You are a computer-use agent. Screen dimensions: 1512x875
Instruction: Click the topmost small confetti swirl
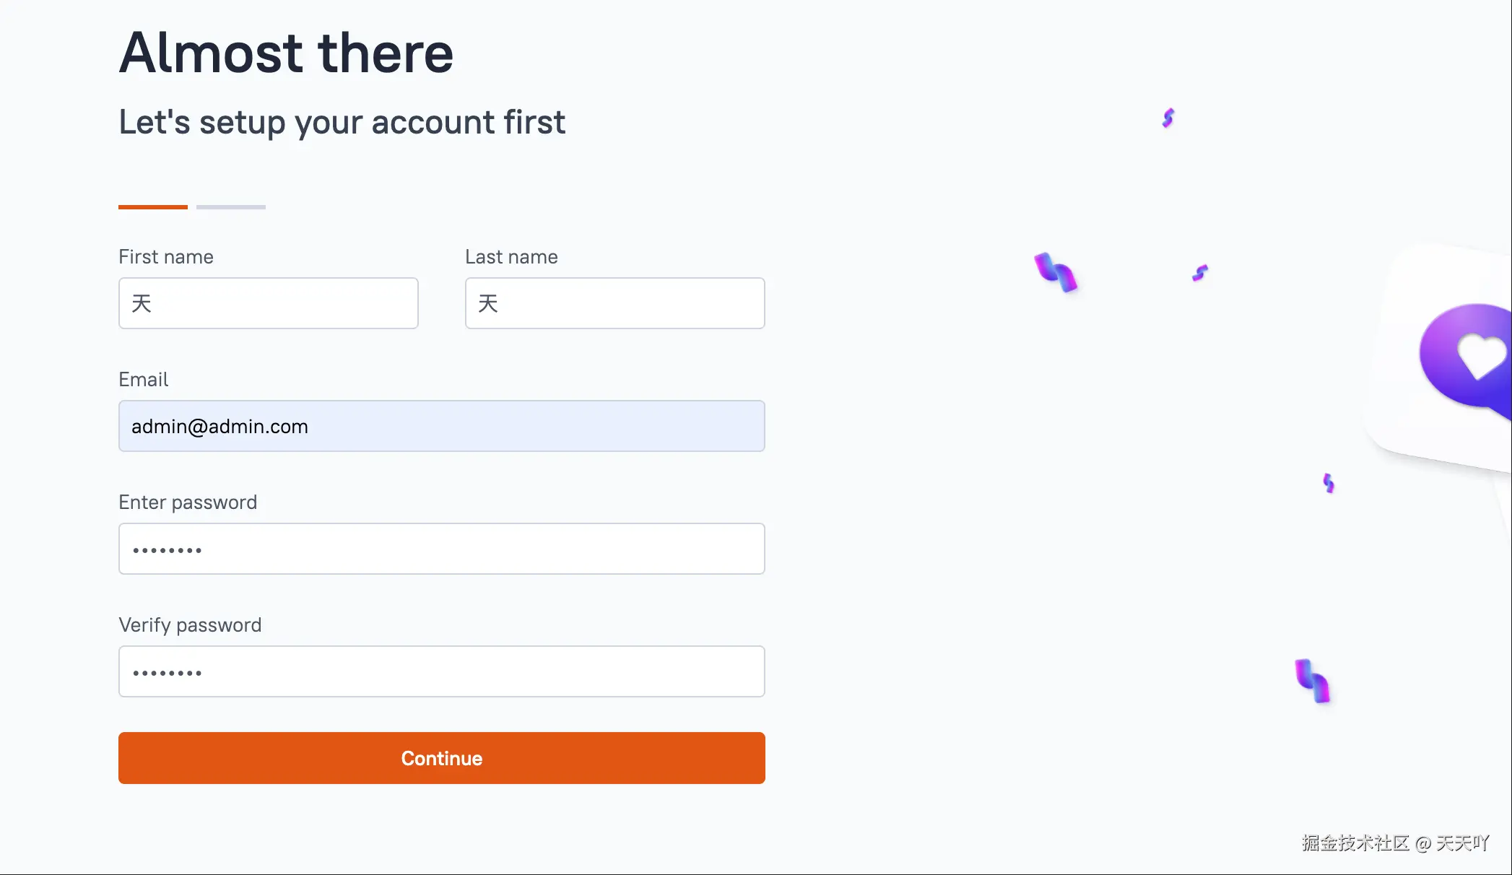pyautogui.click(x=1168, y=118)
